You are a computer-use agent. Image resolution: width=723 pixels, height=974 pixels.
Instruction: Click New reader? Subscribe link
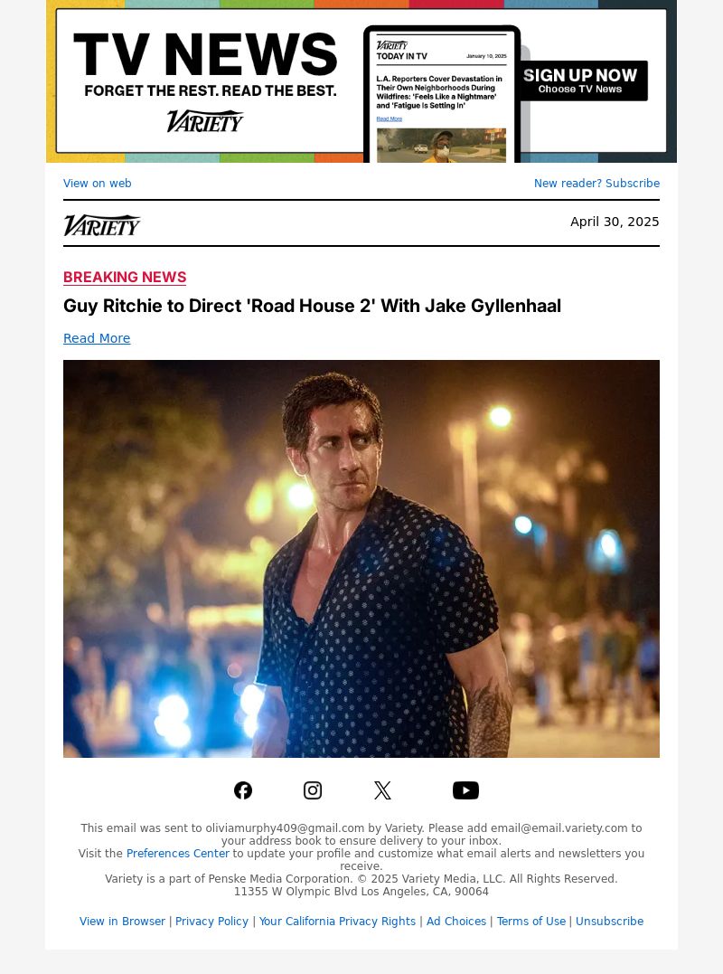[x=596, y=184]
